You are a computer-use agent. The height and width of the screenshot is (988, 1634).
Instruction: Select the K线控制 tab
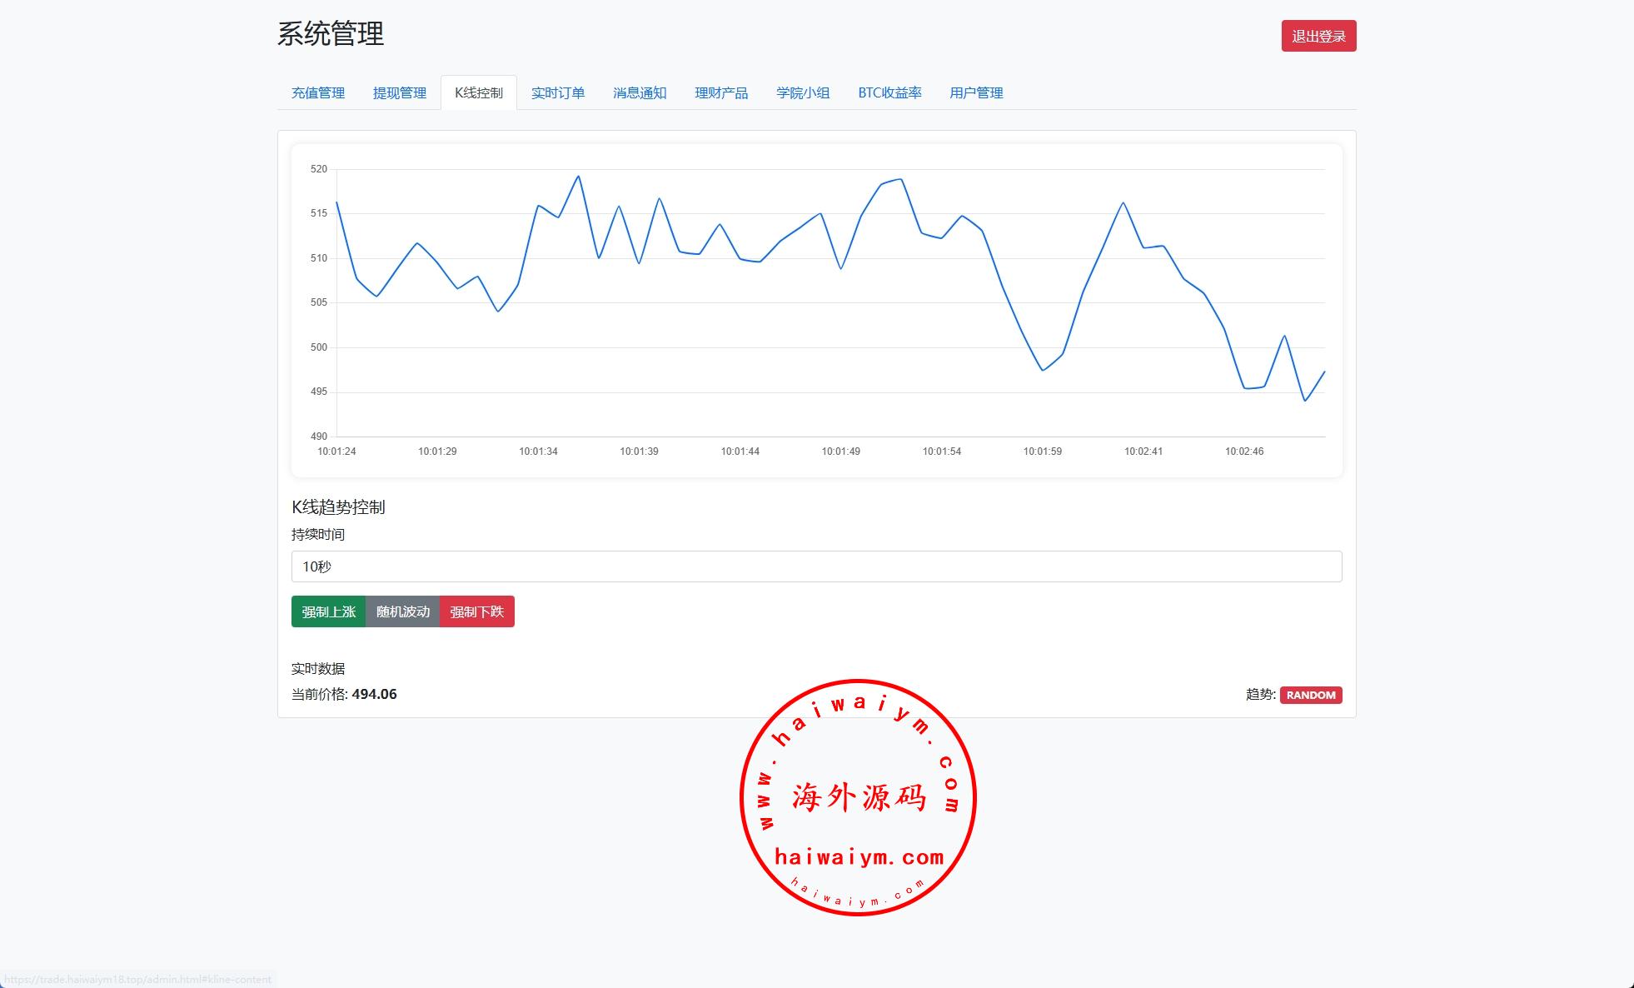(x=478, y=92)
